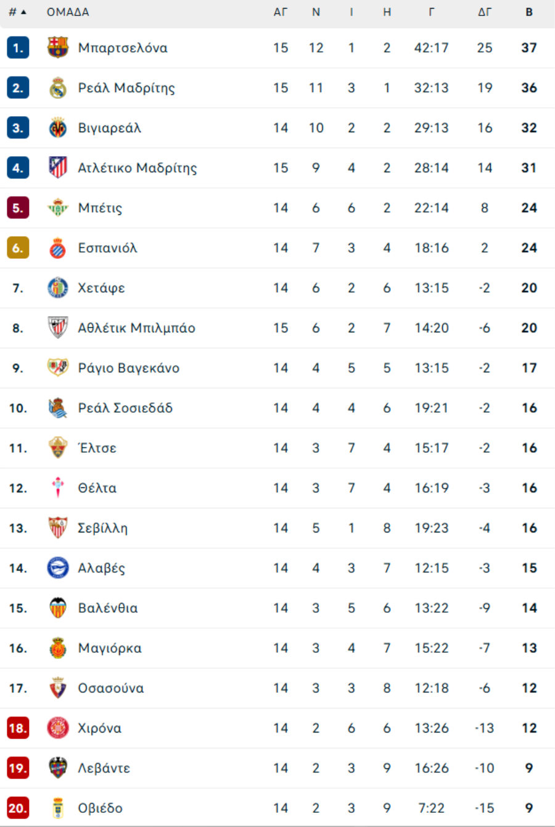This screenshot has width=555, height=827.
Task: Click the Atlético Madrid crest icon
Action: [58, 167]
